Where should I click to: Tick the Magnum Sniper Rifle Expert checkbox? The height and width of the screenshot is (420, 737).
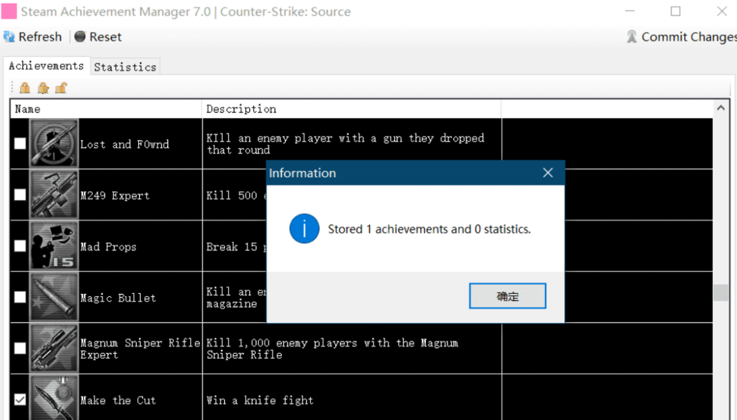point(20,348)
